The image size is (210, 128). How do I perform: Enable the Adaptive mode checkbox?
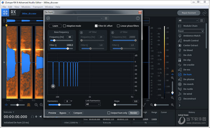(x=64, y=26)
